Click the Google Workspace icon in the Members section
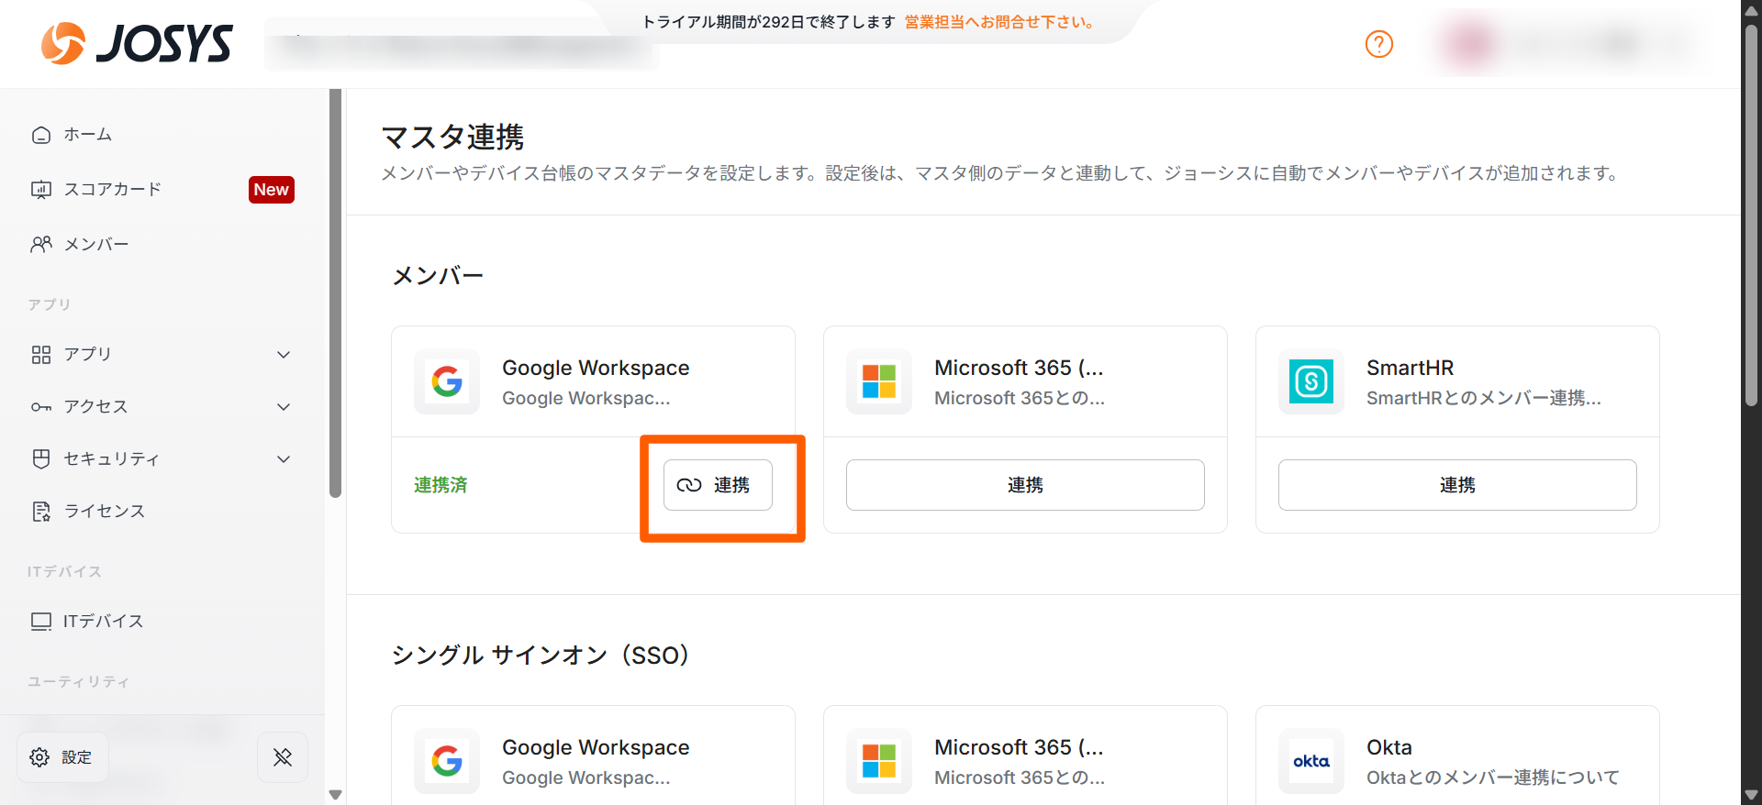Viewport: 1762px width, 805px height. tap(447, 381)
